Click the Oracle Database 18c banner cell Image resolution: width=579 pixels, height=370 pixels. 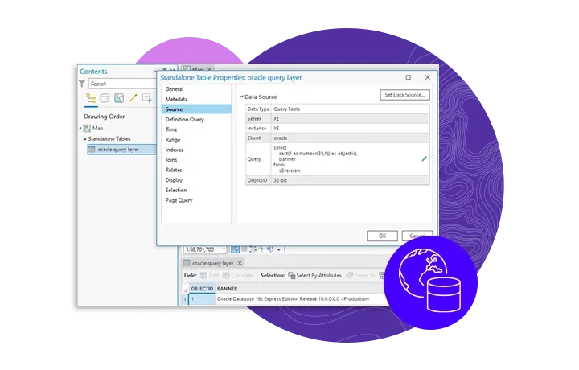[x=293, y=298]
